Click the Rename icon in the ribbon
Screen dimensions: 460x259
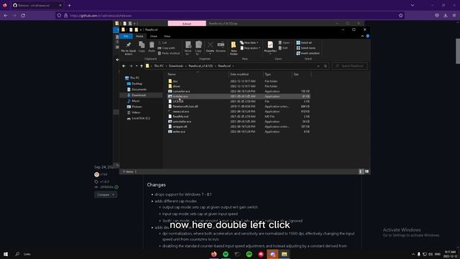pos(221,45)
